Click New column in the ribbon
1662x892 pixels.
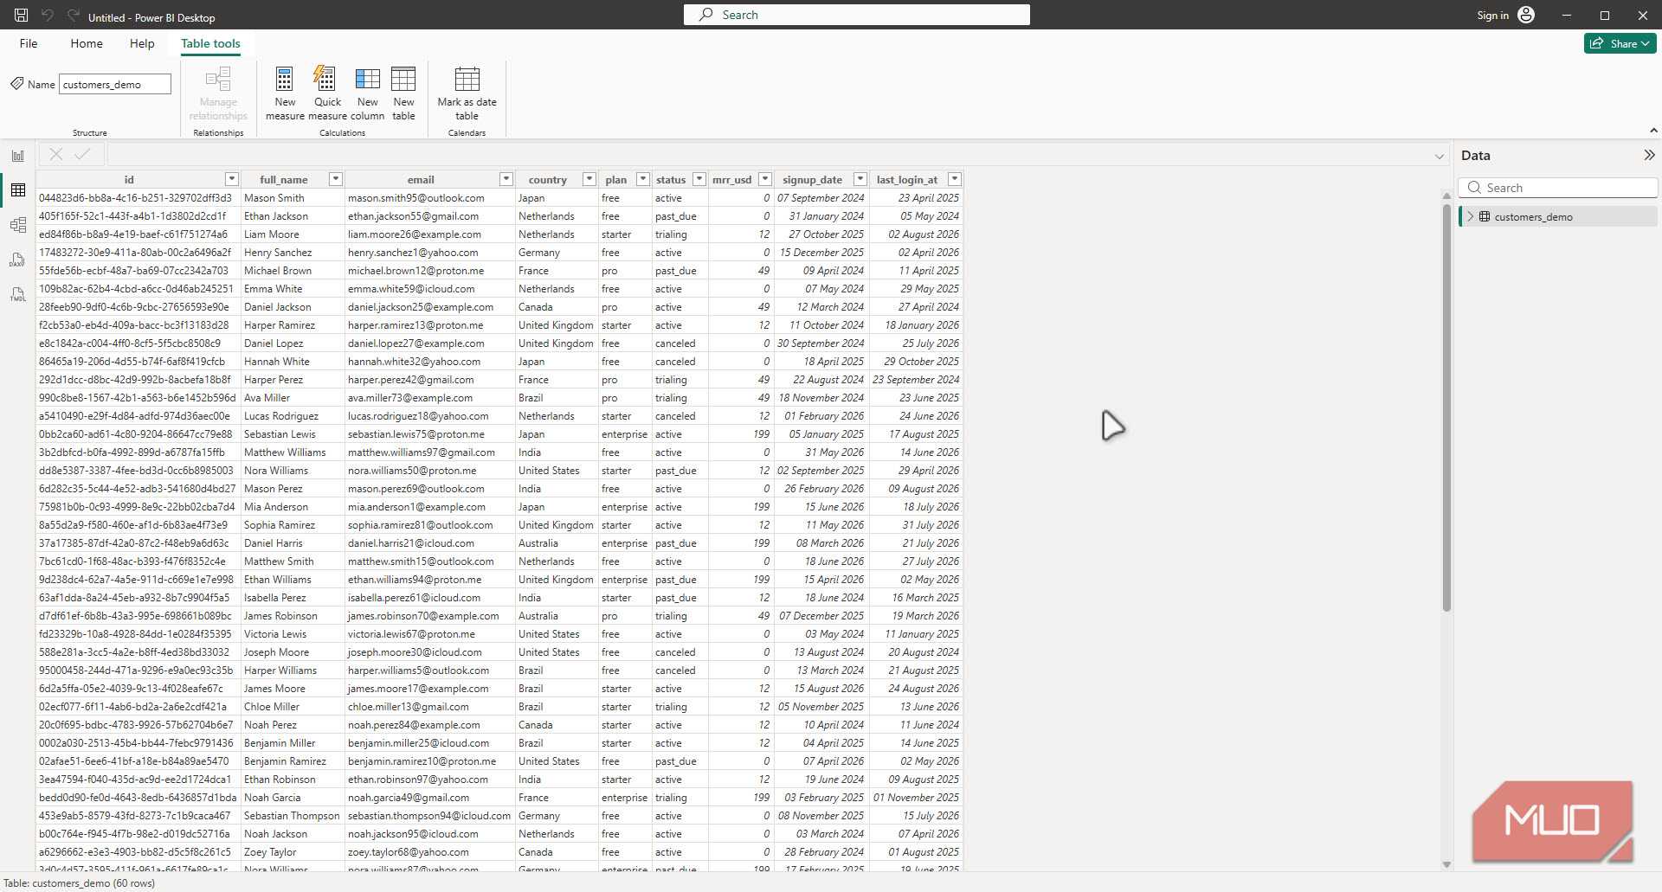(x=367, y=93)
